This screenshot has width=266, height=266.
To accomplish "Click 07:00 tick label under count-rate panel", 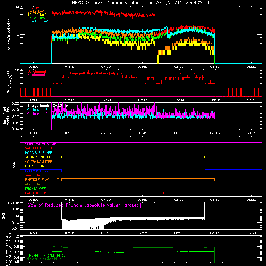I will pos(33,67).
